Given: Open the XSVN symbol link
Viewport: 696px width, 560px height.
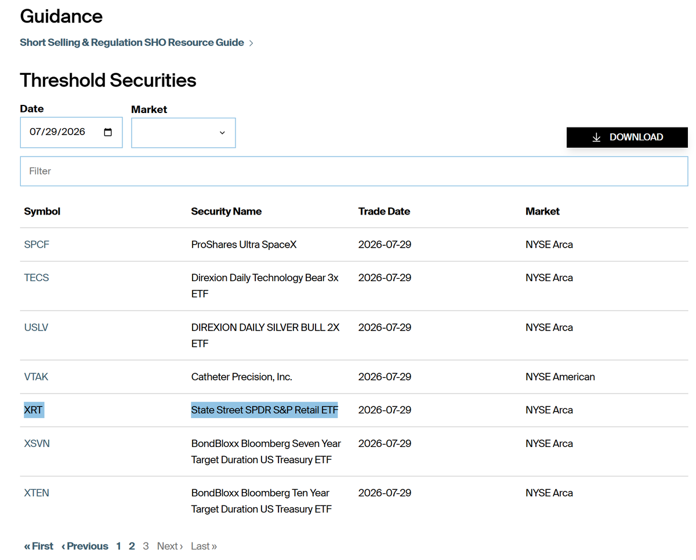Looking at the screenshot, I should click(x=37, y=443).
